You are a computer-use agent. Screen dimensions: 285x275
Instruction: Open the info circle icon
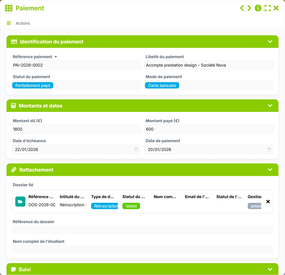258,8
